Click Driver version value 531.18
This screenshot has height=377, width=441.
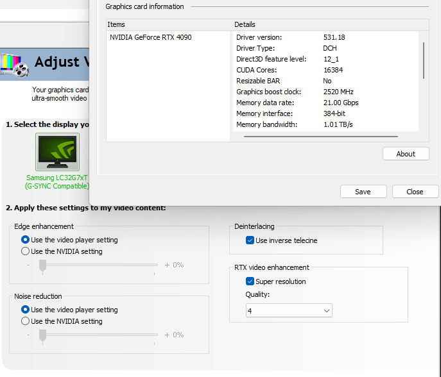[334, 37]
